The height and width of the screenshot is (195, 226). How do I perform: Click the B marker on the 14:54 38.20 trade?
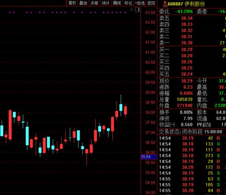point(218,167)
